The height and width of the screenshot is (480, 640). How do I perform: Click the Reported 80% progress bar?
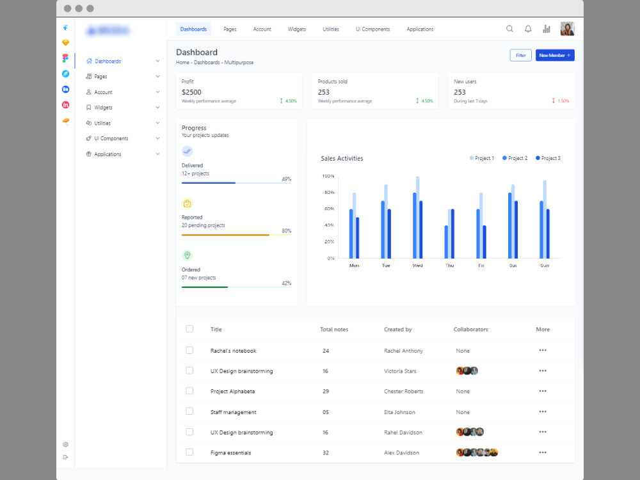tap(236, 235)
